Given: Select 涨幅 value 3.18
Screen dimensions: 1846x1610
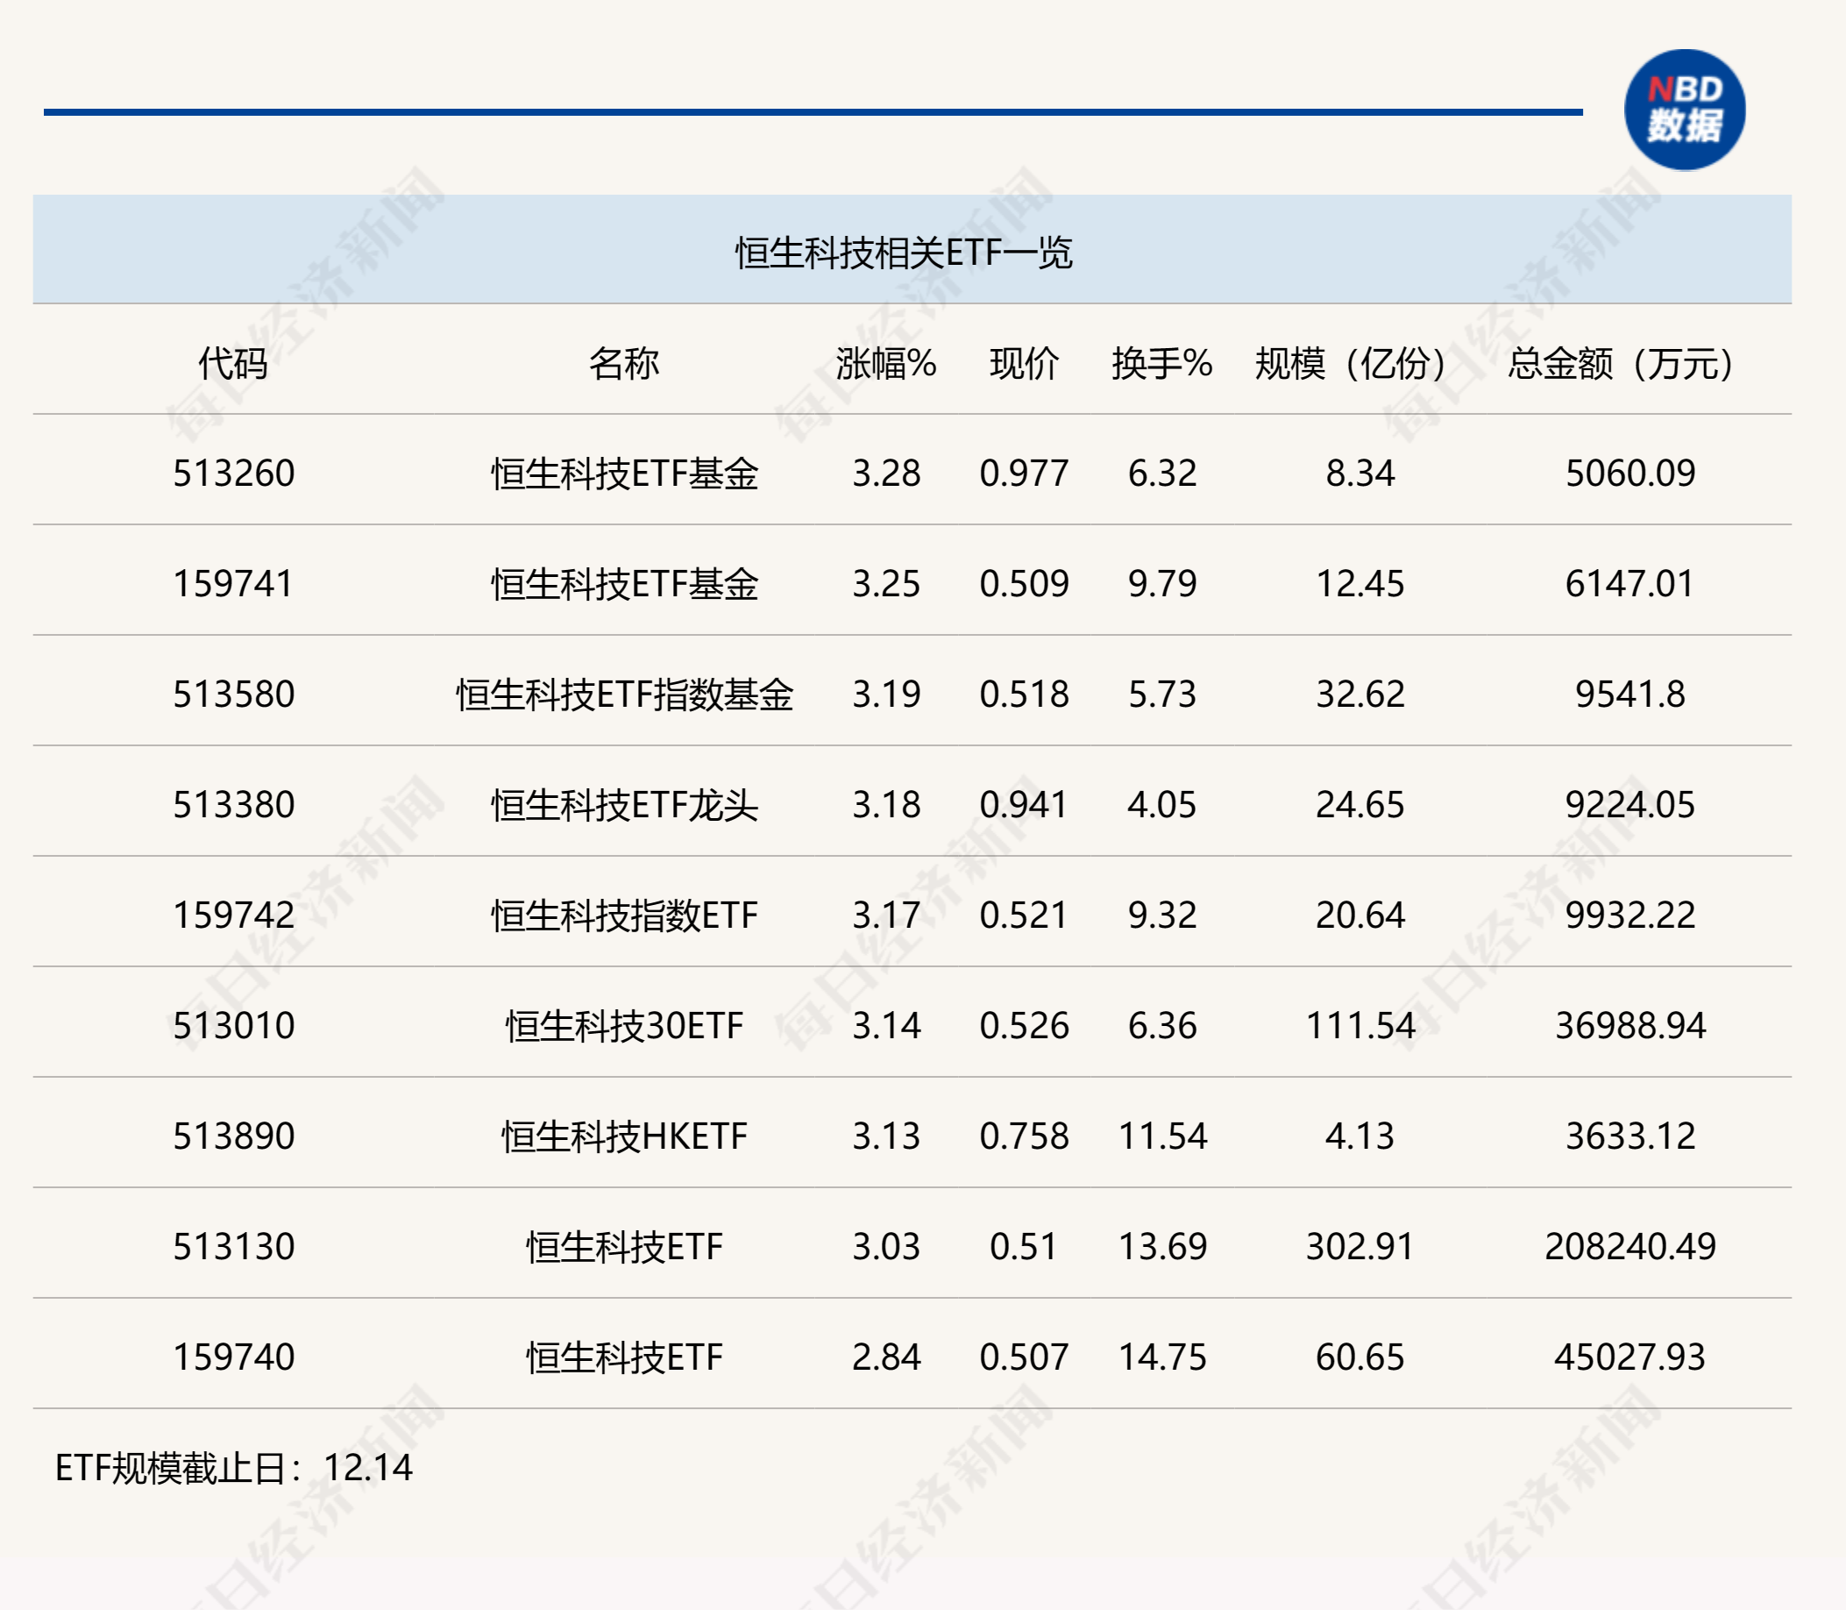Looking at the screenshot, I should [886, 805].
